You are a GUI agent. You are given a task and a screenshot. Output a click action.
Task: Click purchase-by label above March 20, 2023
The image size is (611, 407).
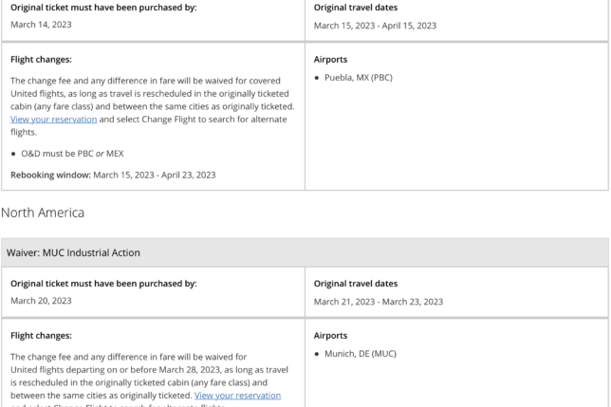point(103,284)
